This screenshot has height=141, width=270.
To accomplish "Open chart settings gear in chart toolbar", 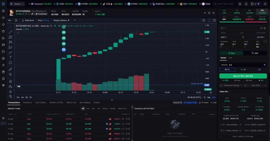I will coord(204,20).
